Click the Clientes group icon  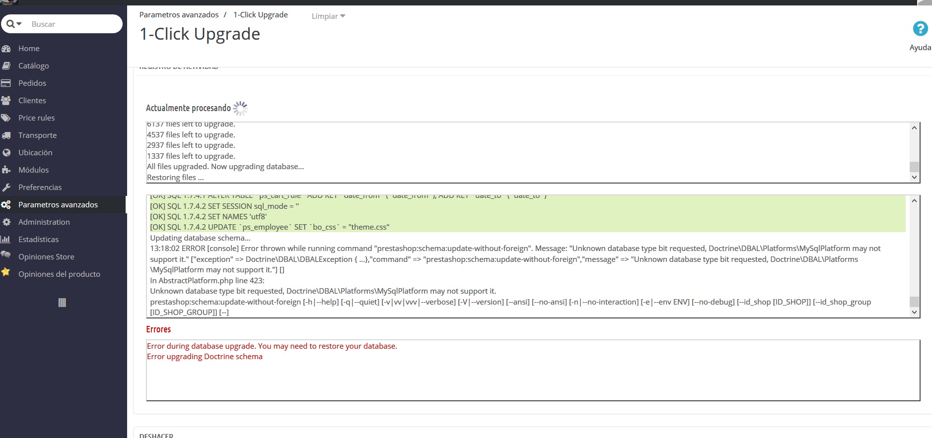click(6, 100)
